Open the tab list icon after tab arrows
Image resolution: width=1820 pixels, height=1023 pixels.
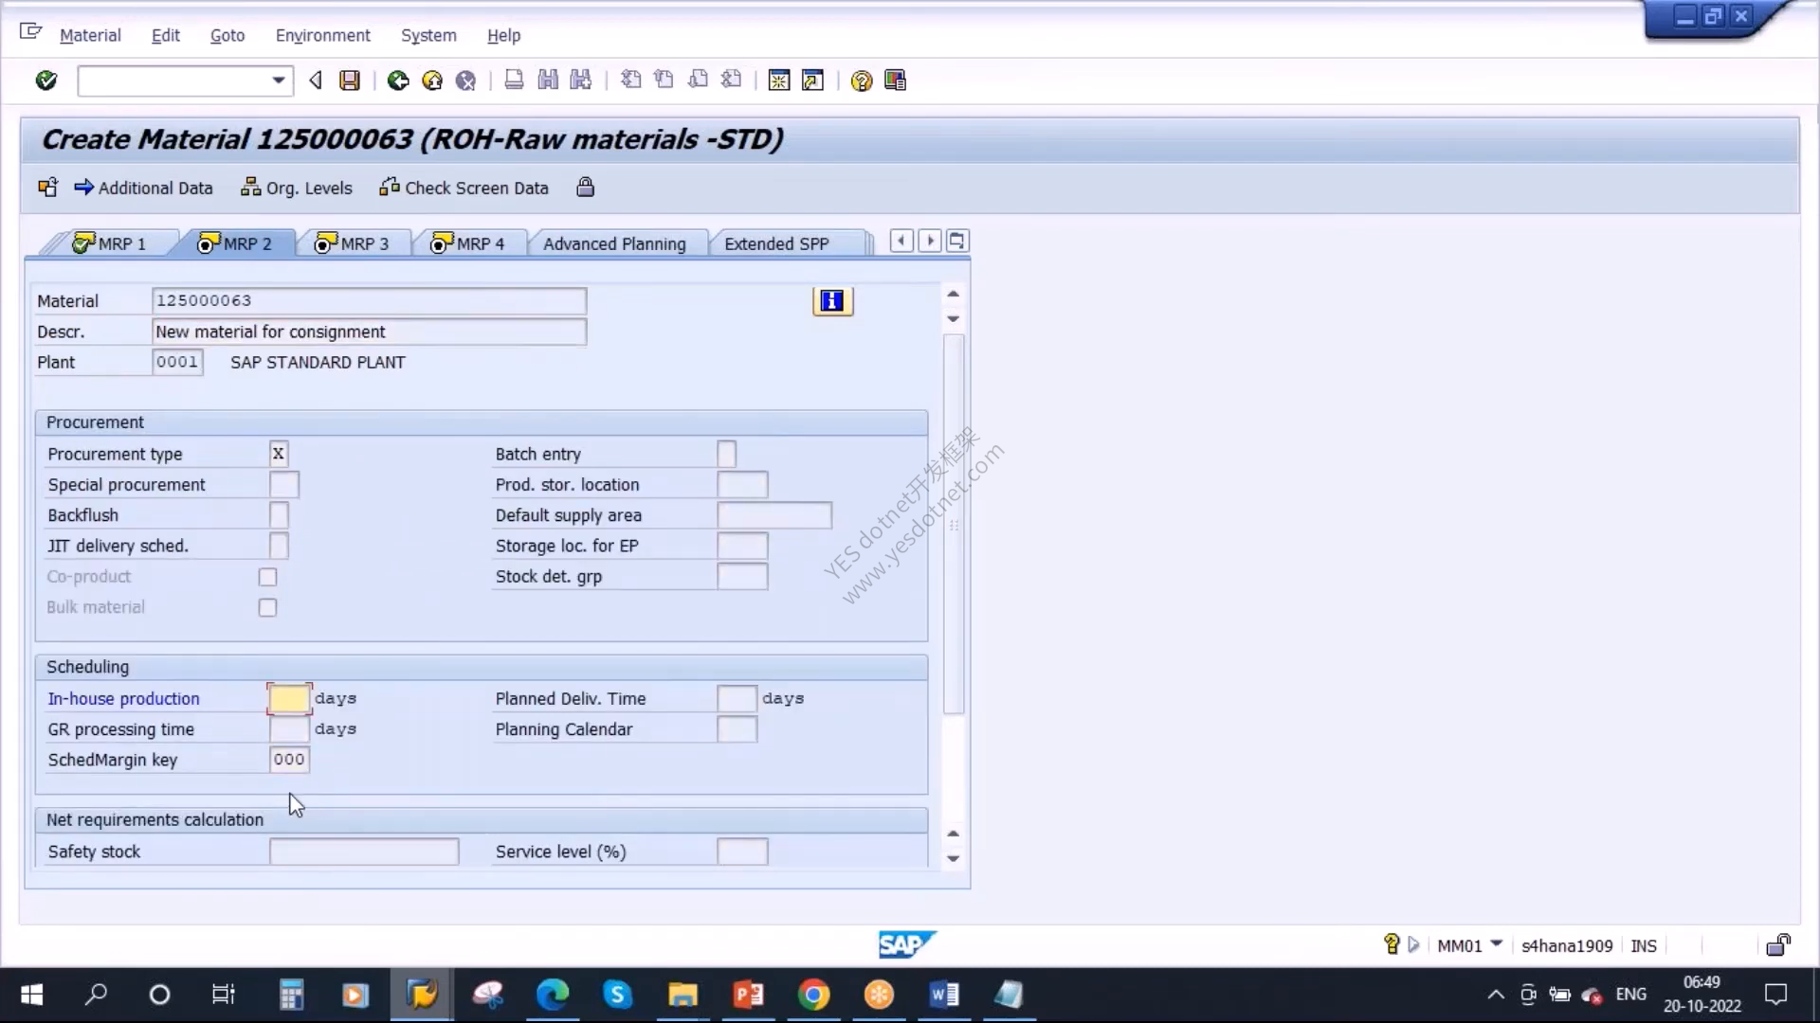pos(957,242)
